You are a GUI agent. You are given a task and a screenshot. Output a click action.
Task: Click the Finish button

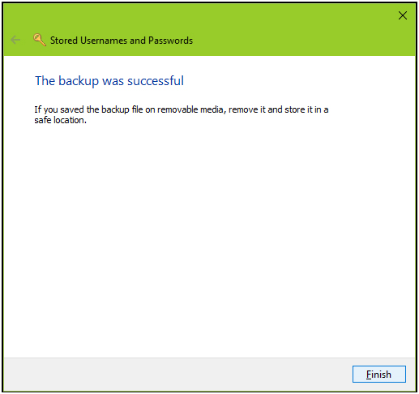point(379,374)
